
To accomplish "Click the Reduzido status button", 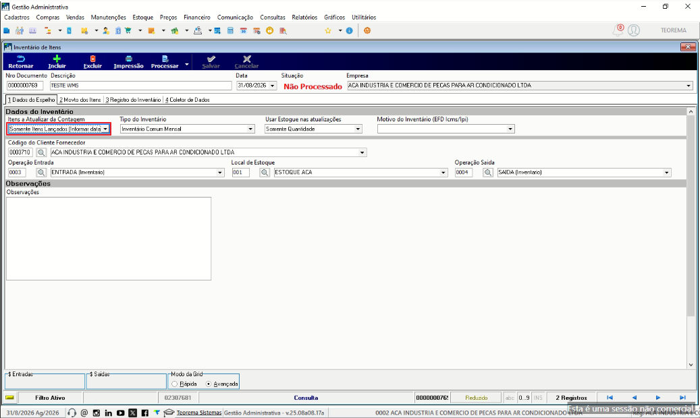I will coord(477,398).
